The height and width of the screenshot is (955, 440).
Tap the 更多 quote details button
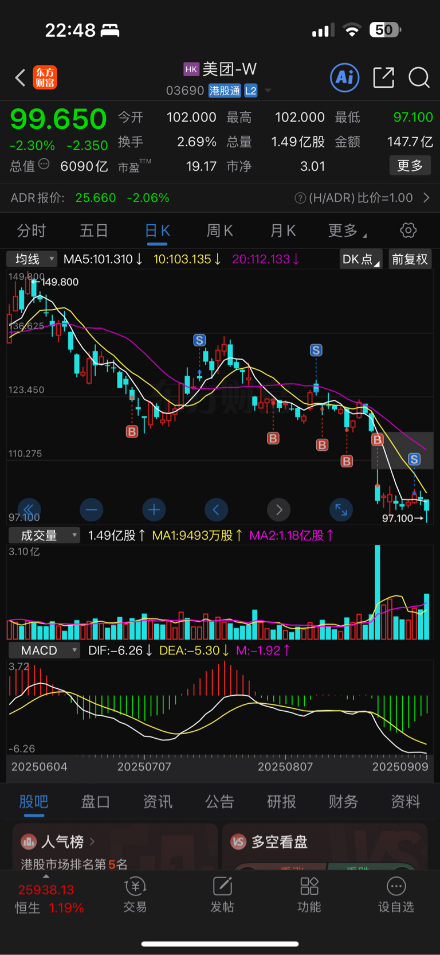coord(410,166)
